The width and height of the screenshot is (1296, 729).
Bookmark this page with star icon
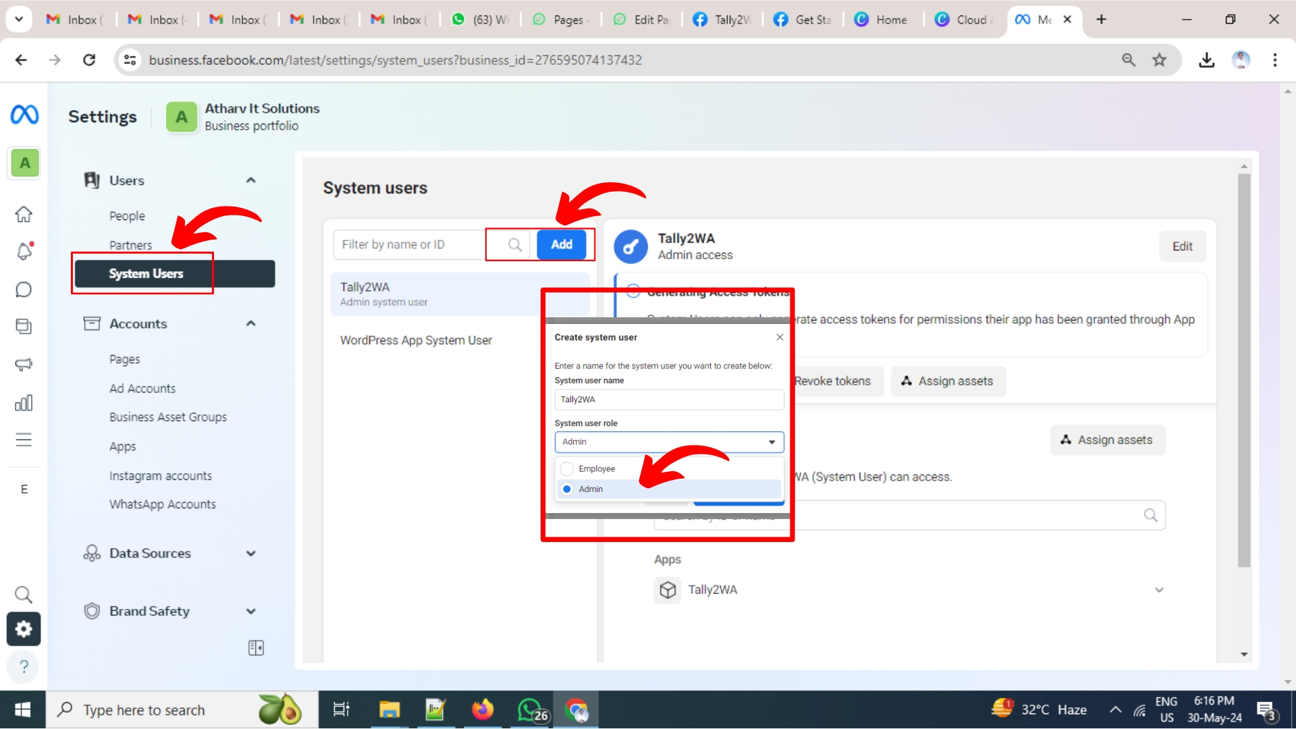1160,60
